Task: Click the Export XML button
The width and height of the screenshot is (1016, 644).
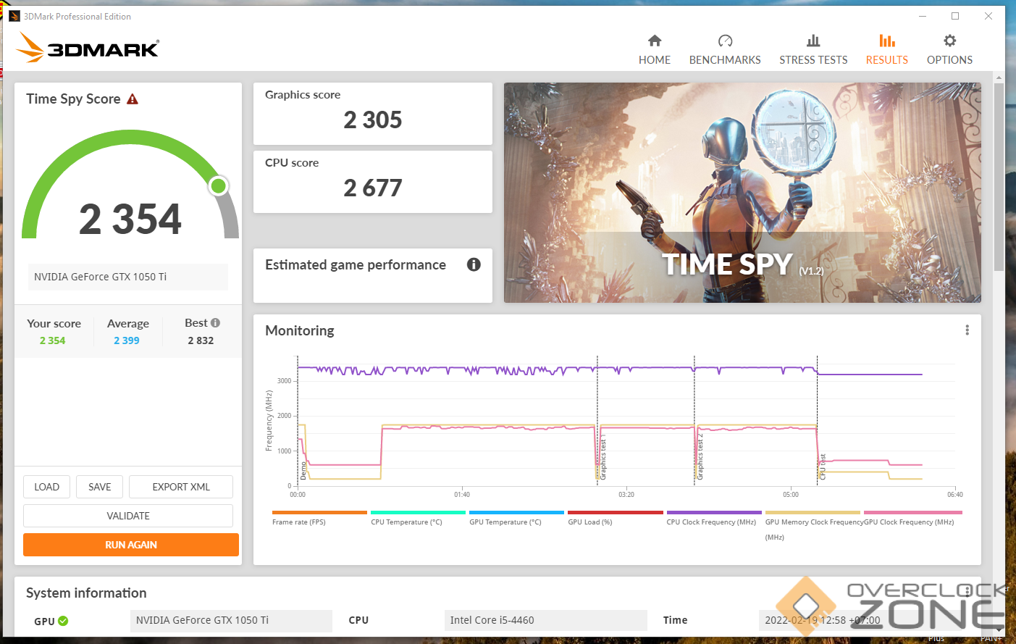Action: coord(181,487)
